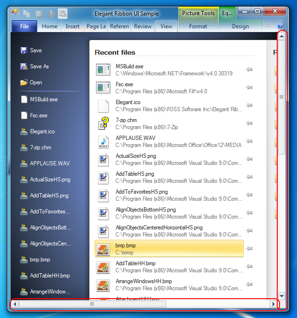Click the help question mark icon
297x318 pixels.
(x=280, y=26)
